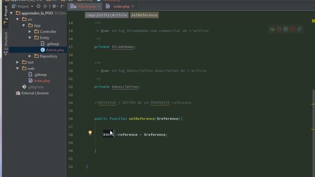Close the index.php editor tab
The height and width of the screenshot is (177, 315).
133,6
